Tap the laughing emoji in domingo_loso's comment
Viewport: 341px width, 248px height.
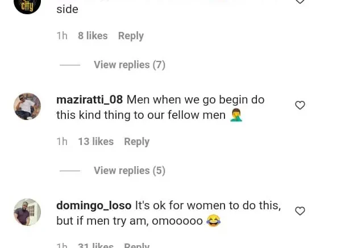click(x=213, y=221)
